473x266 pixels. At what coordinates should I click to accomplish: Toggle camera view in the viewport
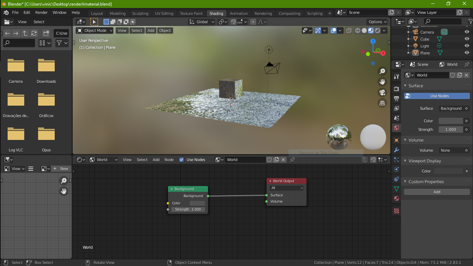pos(382,92)
